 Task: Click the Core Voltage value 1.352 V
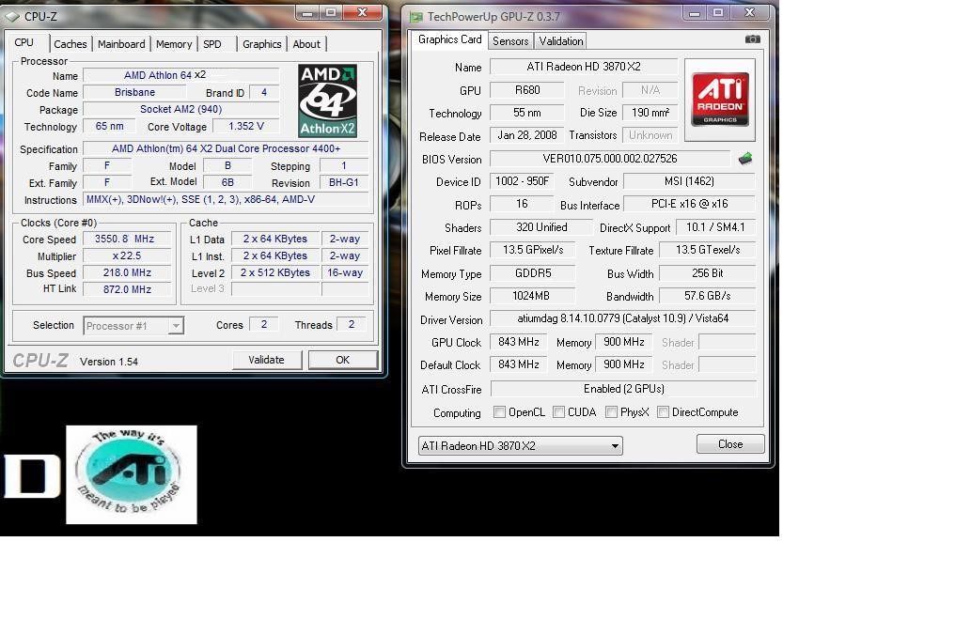[x=246, y=126]
